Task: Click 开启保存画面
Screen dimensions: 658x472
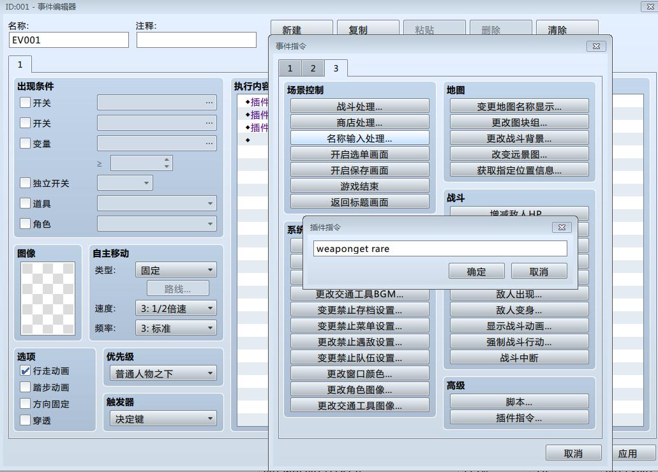Action: tap(359, 170)
